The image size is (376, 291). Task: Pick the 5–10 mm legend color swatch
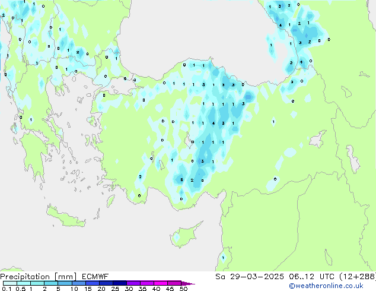(x=65, y=283)
